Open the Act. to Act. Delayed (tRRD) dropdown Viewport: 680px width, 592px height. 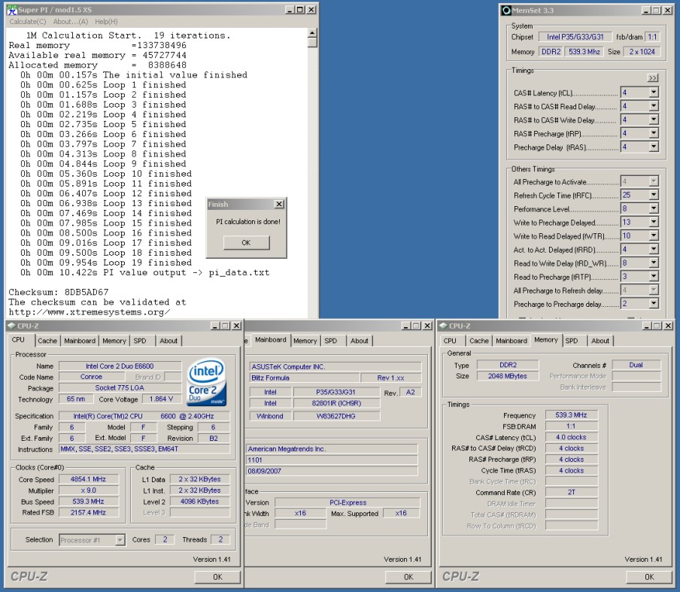[x=654, y=250]
